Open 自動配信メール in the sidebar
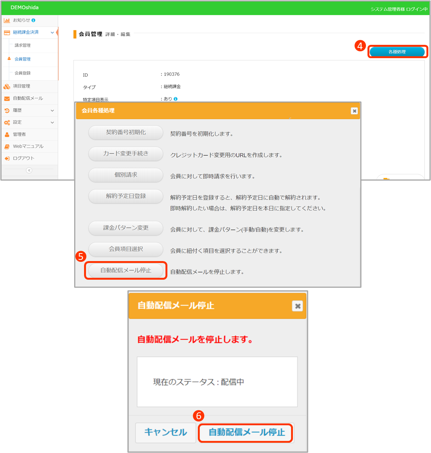This screenshot has height=453, width=431. point(28,98)
